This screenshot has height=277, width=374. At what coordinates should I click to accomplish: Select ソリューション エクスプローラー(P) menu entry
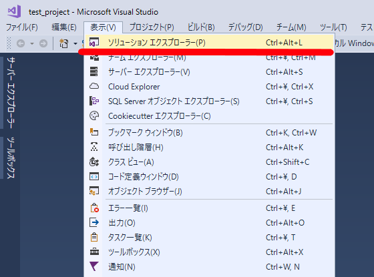(210, 43)
